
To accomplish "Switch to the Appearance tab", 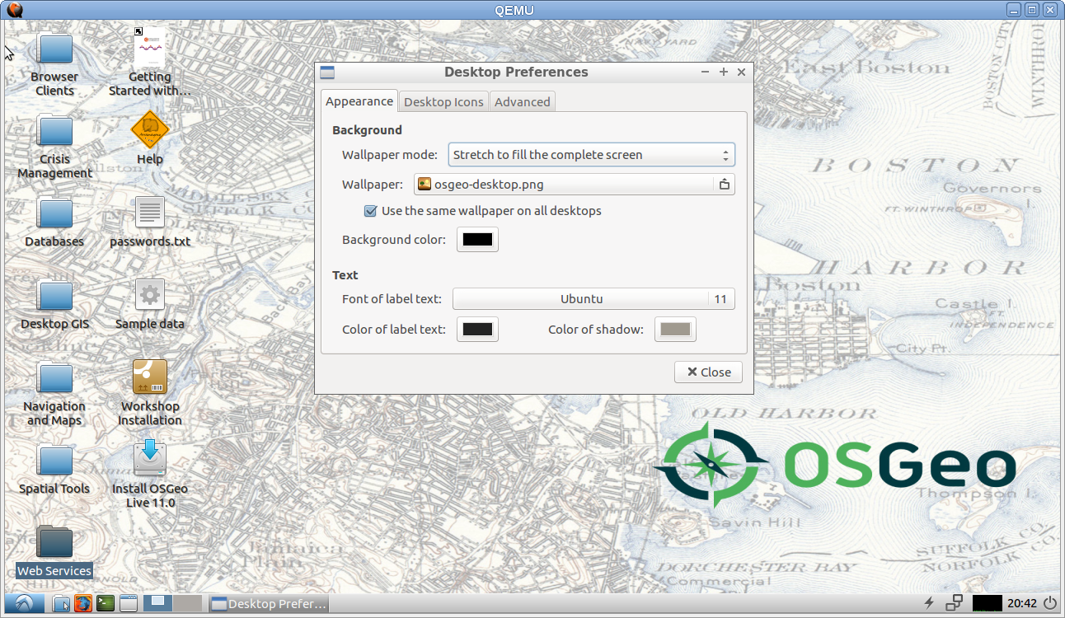I will (x=359, y=101).
